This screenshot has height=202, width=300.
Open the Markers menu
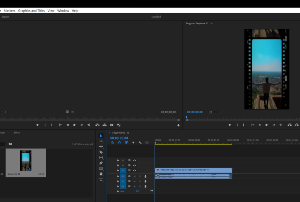(9, 11)
